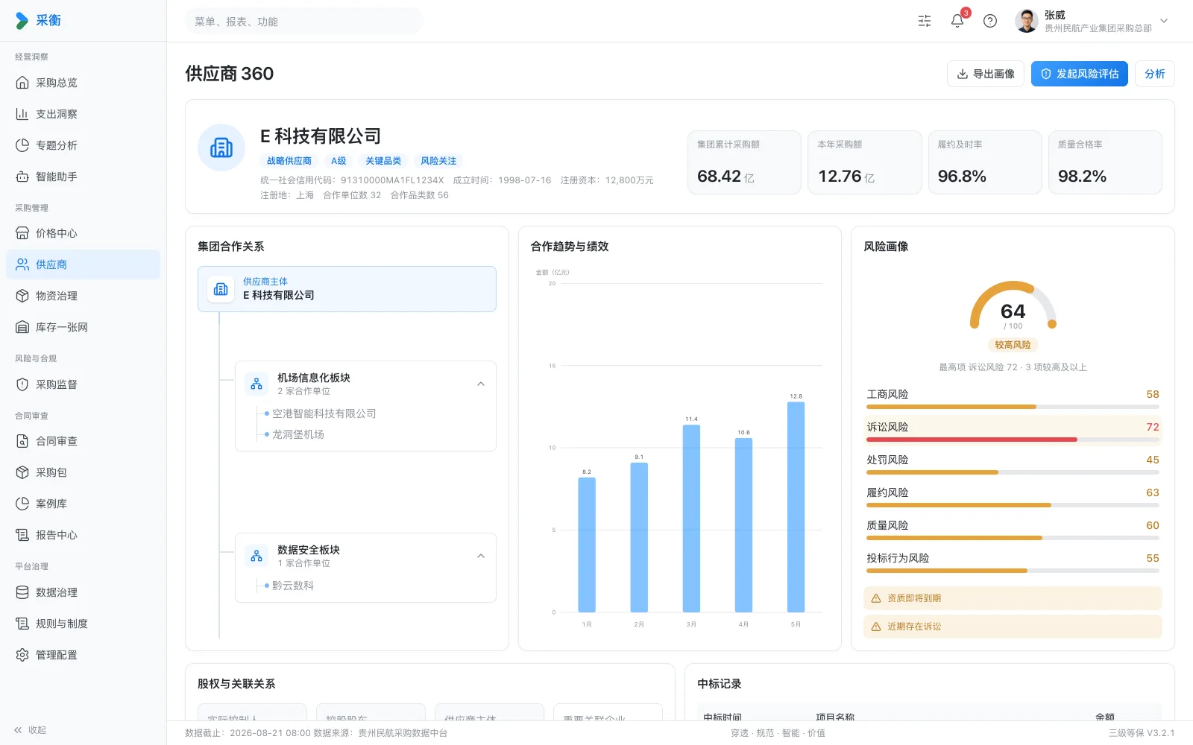Click the 数据安全板块 org chart icon

point(256,556)
